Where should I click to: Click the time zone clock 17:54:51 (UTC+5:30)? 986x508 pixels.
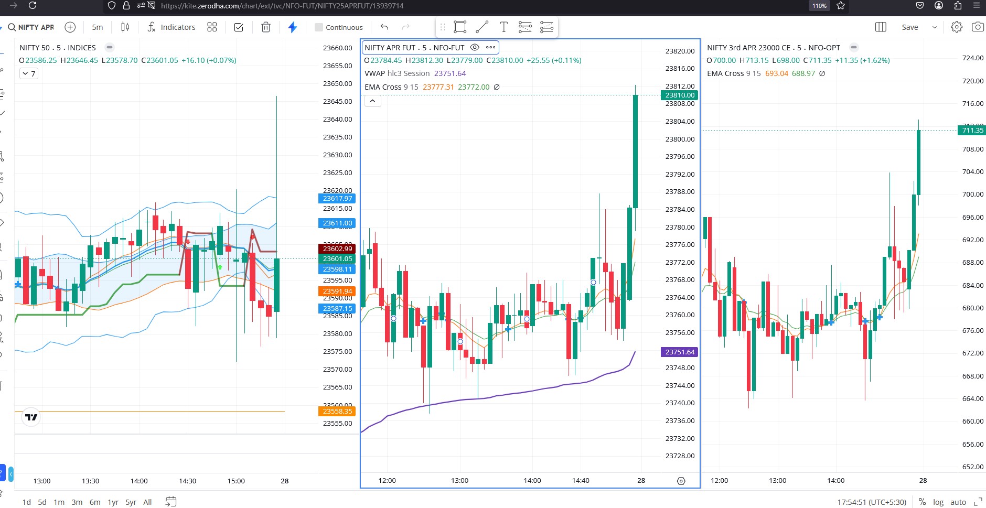(x=872, y=502)
